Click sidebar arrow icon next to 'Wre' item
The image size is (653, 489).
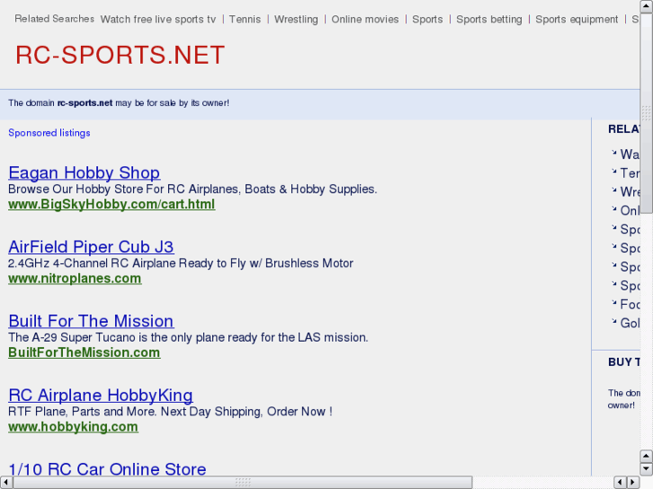[613, 190]
